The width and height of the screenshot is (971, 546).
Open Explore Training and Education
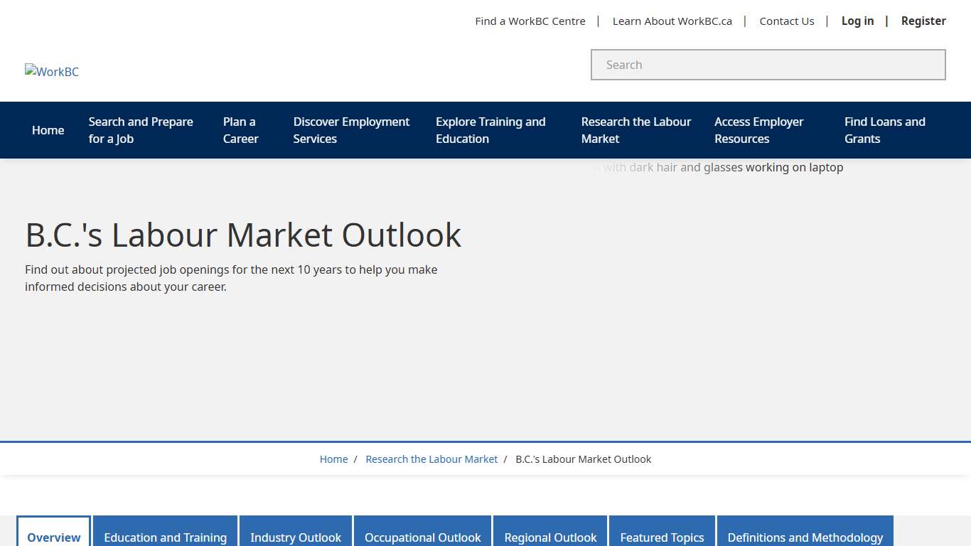(490, 130)
